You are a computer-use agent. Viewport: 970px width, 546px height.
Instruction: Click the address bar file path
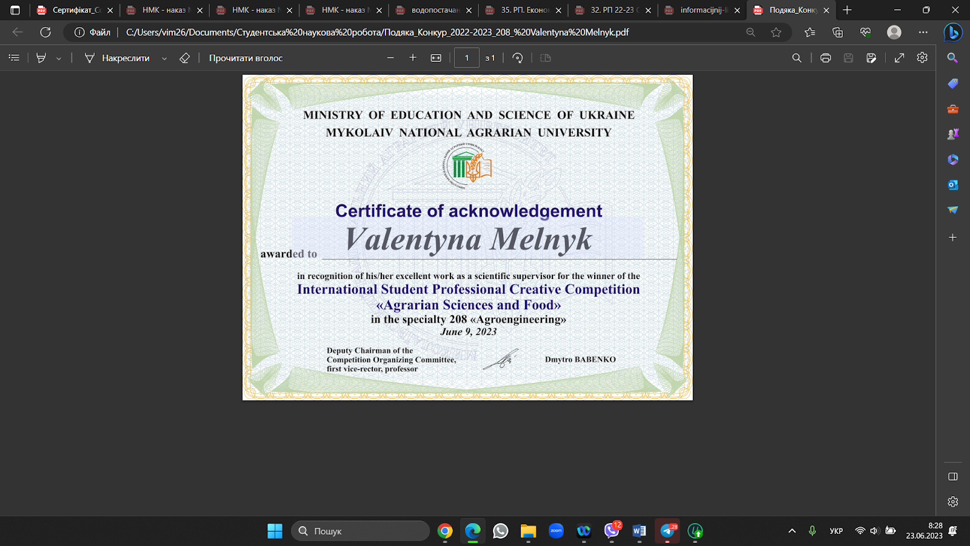click(377, 32)
